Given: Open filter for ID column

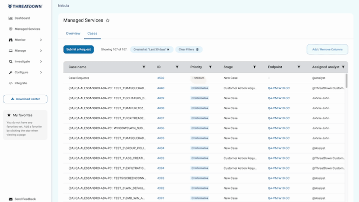Looking at the screenshot, I should 177,67.
